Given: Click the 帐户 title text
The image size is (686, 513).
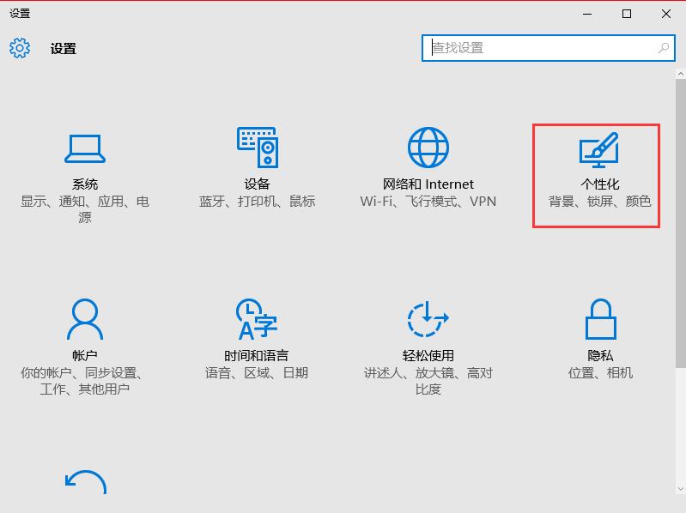Looking at the screenshot, I should (x=85, y=355).
